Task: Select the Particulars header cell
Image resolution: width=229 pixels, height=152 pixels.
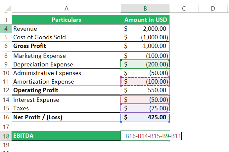Action: tap(66, 20)
